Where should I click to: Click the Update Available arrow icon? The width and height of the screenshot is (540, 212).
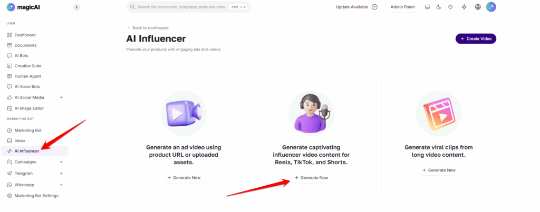(x=375, y=7)
